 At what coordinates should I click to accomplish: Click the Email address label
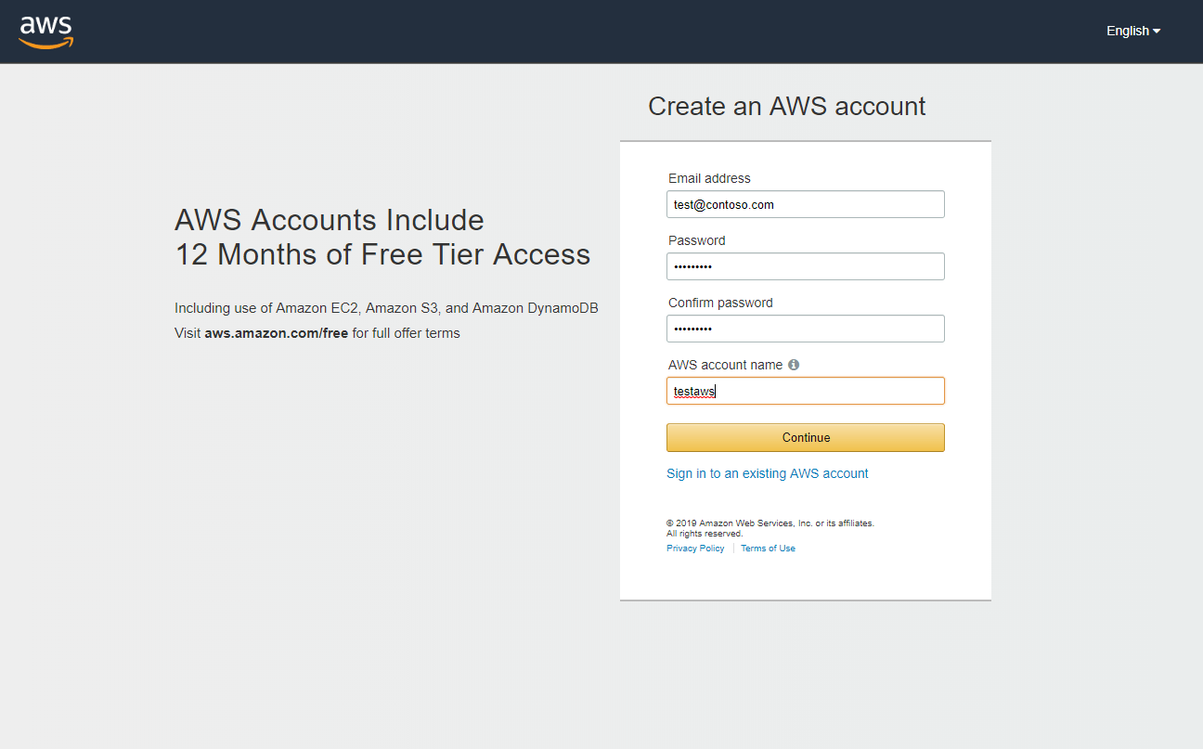tap(709, 178)
